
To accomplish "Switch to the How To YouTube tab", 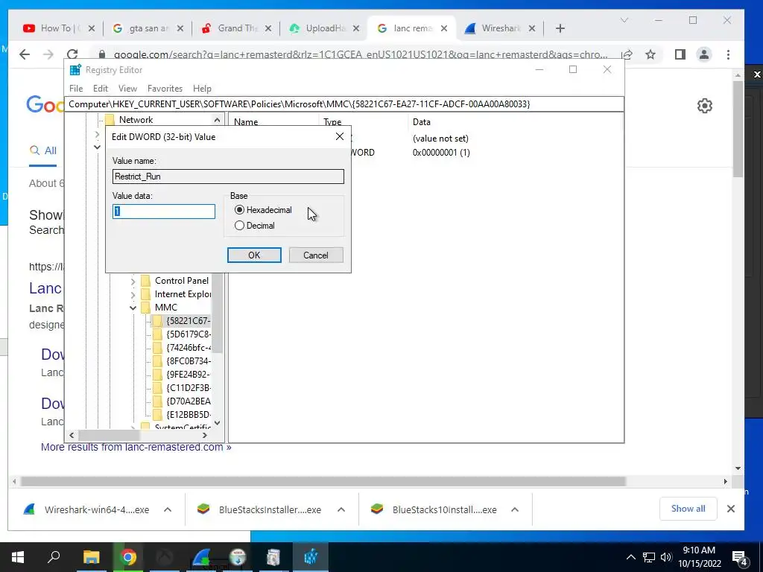I will [x=58, y=28].
